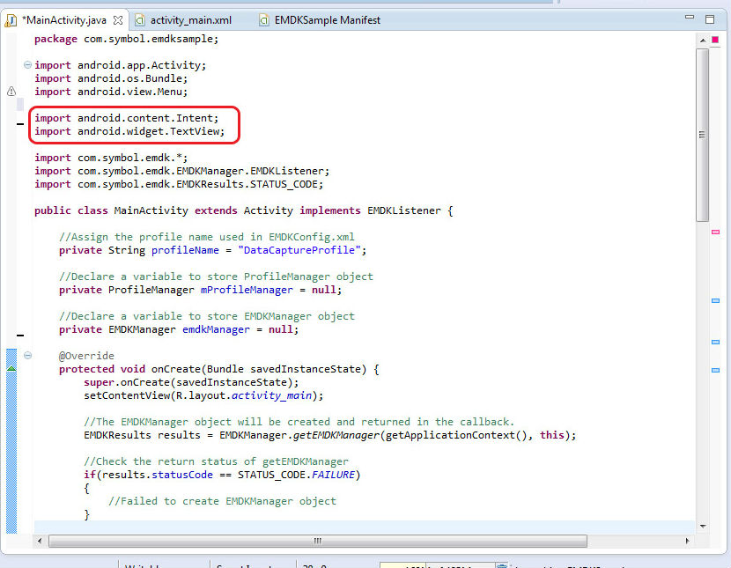
Task: Click the vertical scrollbar thumb
Action: 702,132
